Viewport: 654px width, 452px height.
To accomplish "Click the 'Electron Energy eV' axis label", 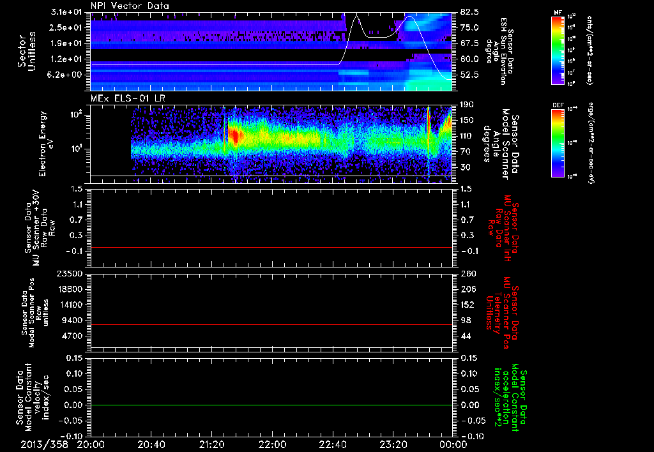I will click(x=47, y=144).
